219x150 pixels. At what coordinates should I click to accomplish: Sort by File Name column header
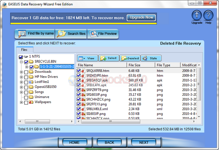pos(102,65)
